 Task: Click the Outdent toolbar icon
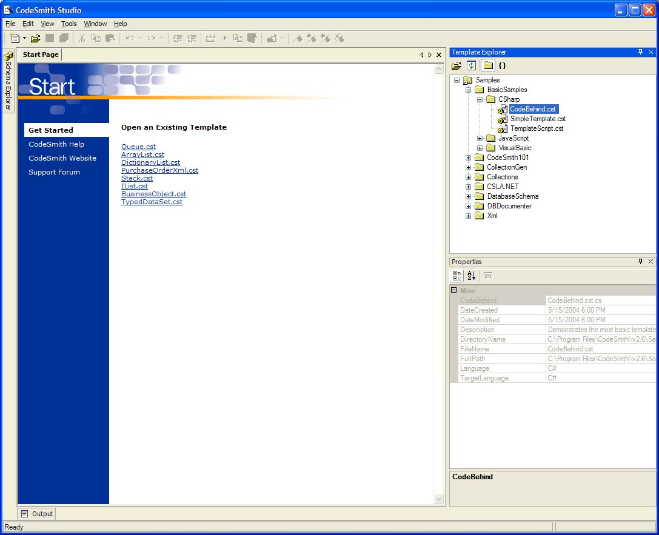click(x=178, y=39)
